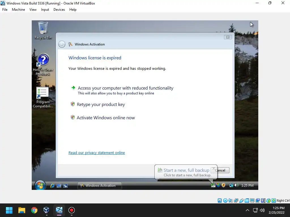Open File Explorer on host taskbar

[22, 210]
